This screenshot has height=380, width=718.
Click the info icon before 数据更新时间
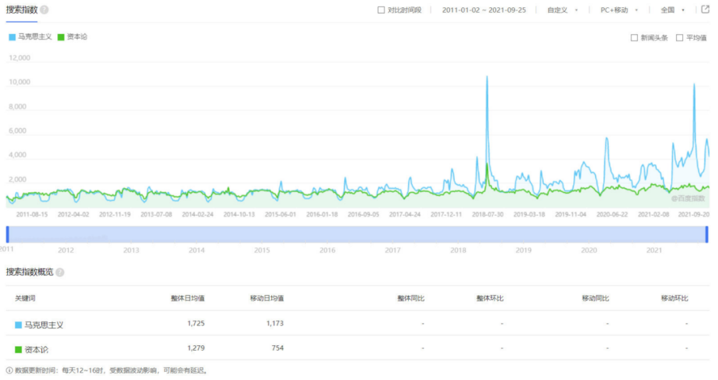tap(9, 371)
